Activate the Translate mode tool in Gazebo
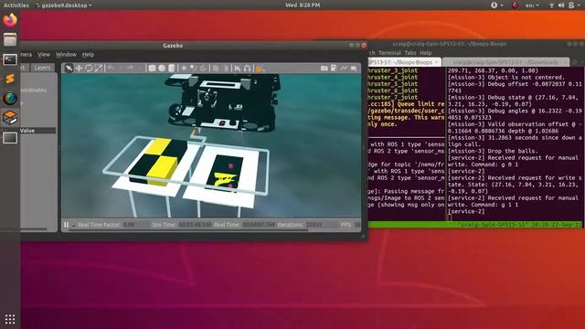The image size is (585, 329). coord(80,69)
